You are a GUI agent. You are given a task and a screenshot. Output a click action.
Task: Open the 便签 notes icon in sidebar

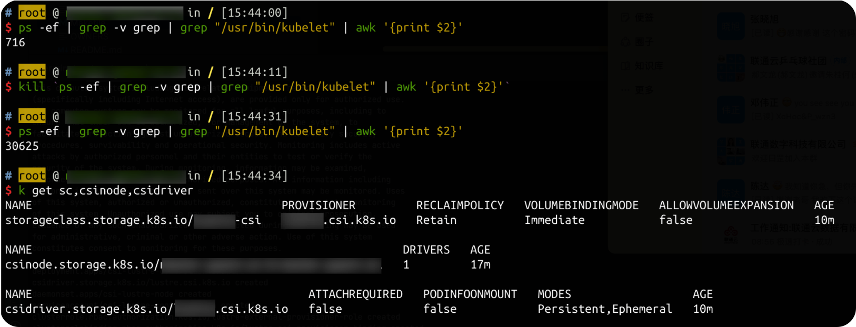625,18
